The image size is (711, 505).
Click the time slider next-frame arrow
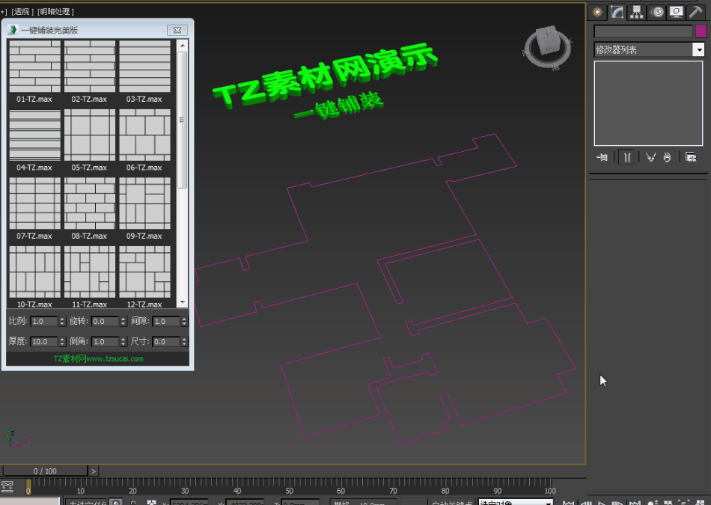(93, 471)
